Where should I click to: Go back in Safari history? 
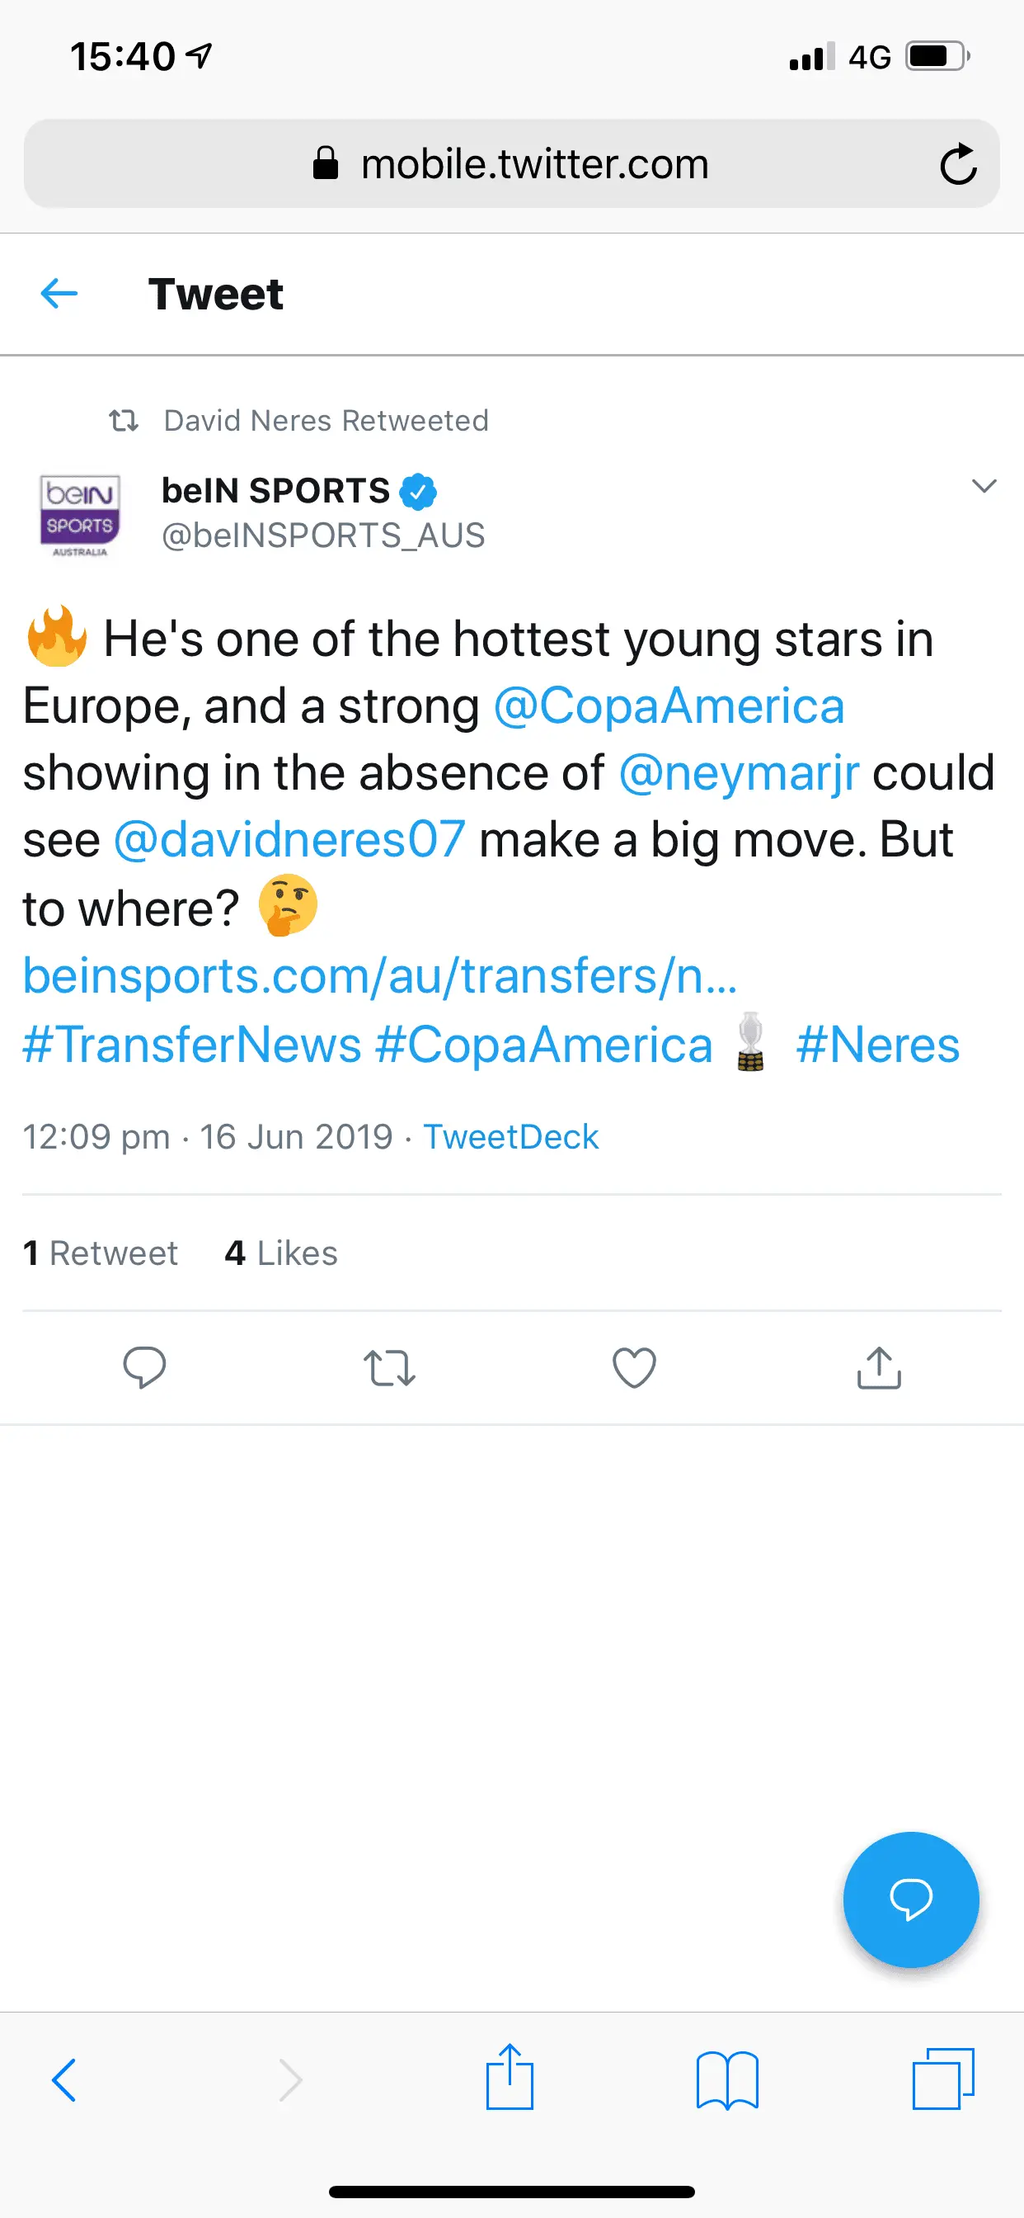point(64,2080)
